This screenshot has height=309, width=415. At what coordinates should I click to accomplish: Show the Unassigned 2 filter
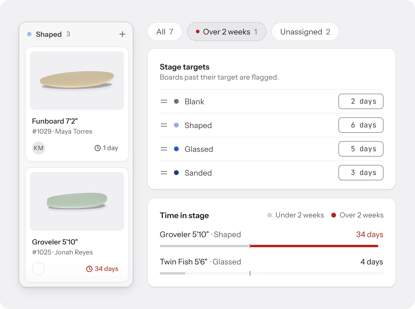pyautogui.click(x=305, y=32)
